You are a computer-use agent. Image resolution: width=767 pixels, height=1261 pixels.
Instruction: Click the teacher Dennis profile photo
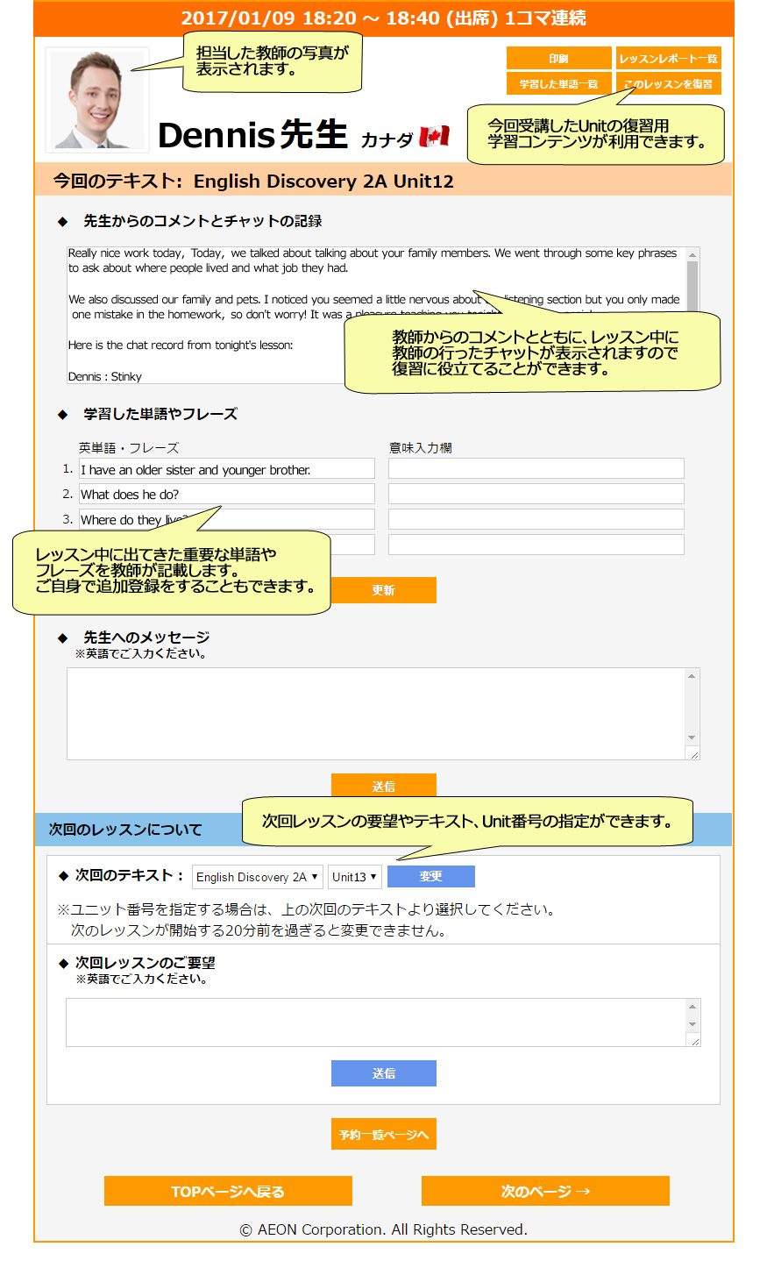pos(96,99)
